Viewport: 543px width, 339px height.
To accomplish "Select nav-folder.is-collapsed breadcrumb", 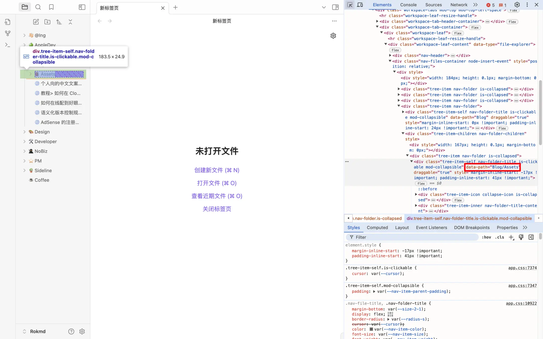I will (x=378, y=218).
